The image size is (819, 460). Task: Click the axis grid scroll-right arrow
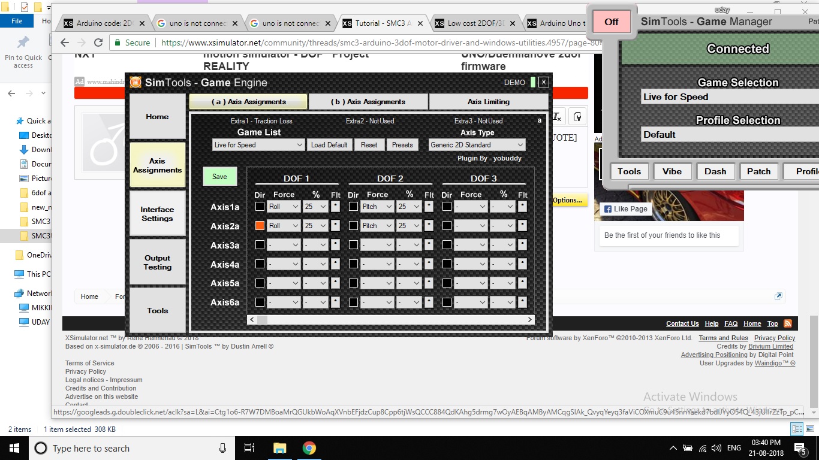(529, 320)
